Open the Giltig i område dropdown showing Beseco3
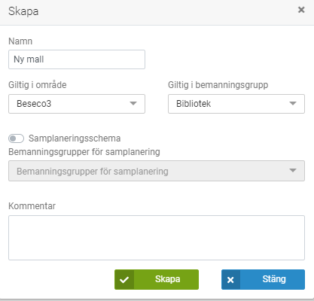 pos(77,104)
